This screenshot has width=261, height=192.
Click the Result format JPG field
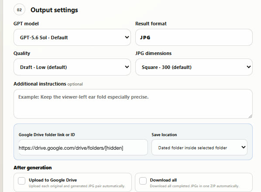[x=194, y=38]
